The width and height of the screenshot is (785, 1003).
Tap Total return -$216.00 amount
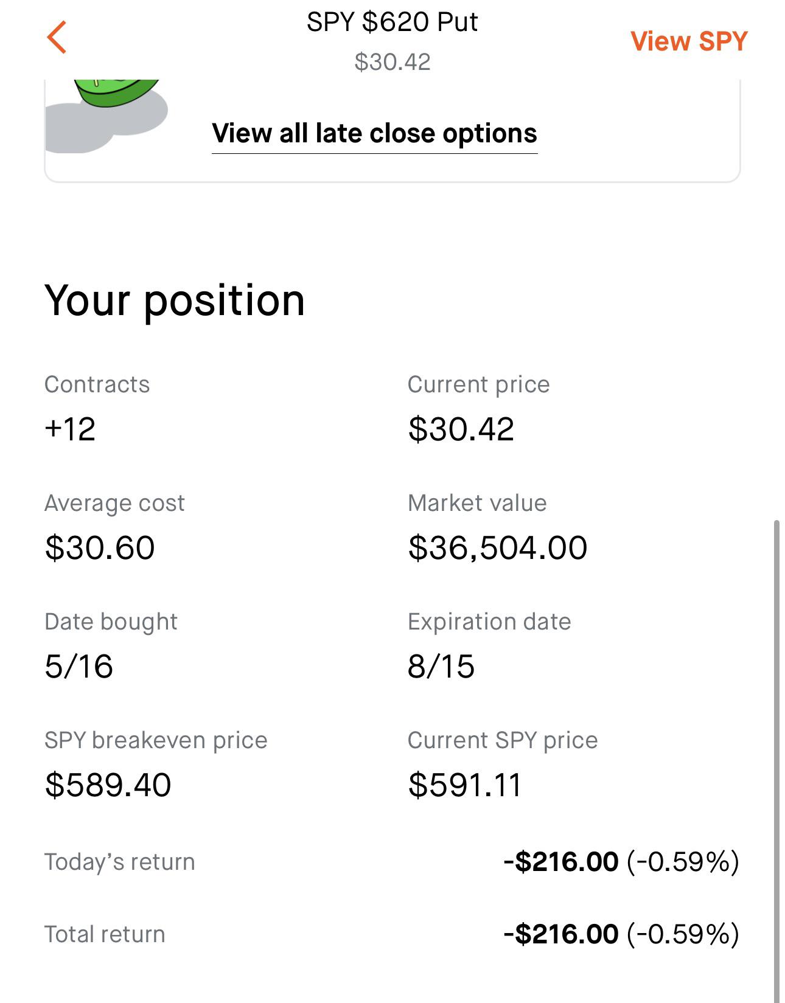click(x=561, y=934)
